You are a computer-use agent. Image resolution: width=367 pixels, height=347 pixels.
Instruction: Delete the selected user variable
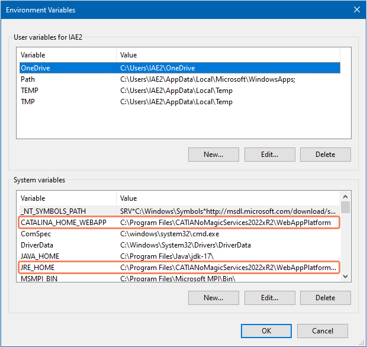(x=325, y=155)
